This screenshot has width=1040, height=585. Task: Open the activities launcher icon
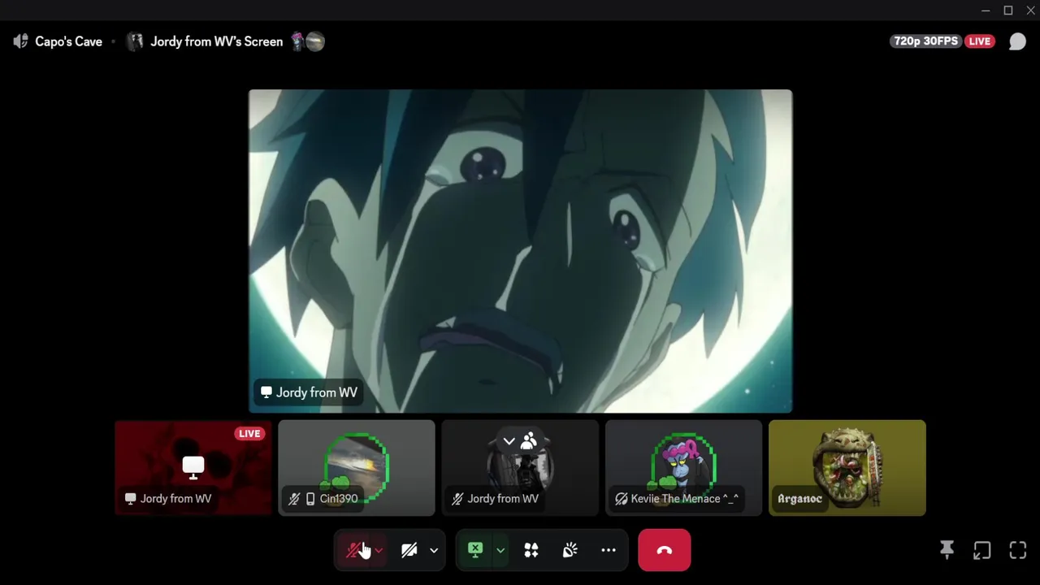pyautogui.click(x=531, y=550)
